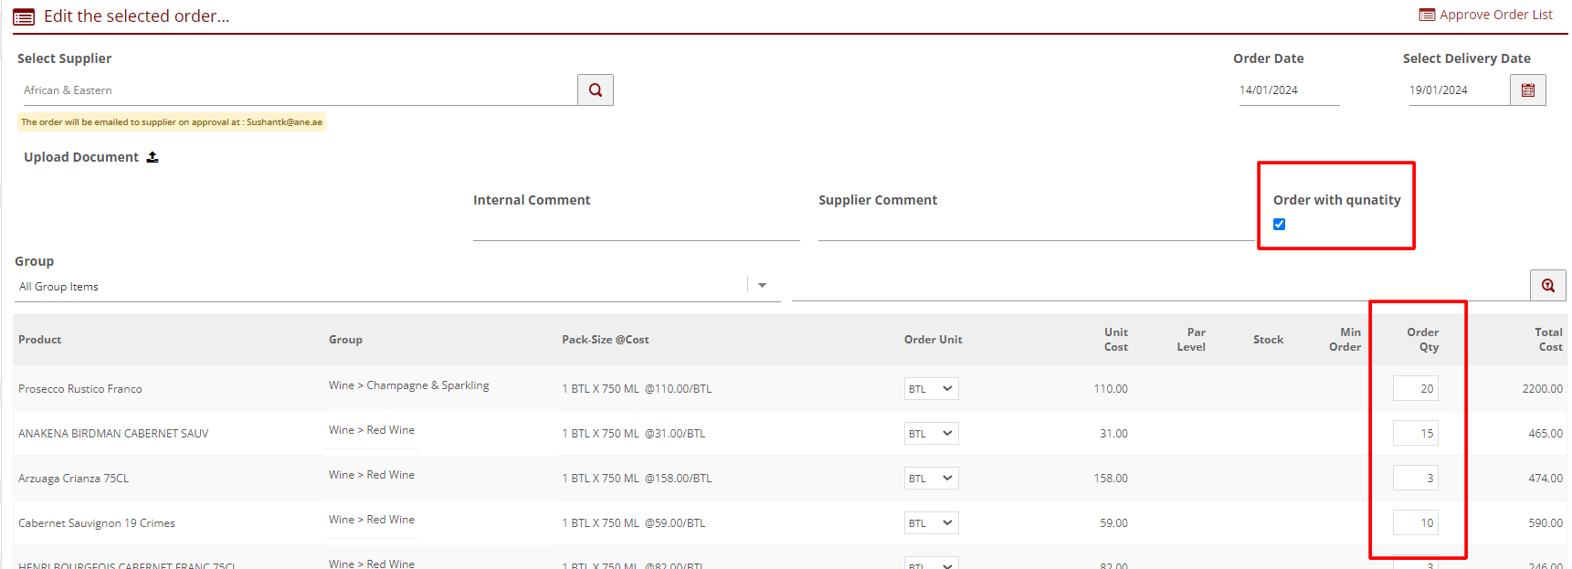Toggle the Order with quantity checkbox
This screenshot has height=569, width=1572.
click(1279, 225)
